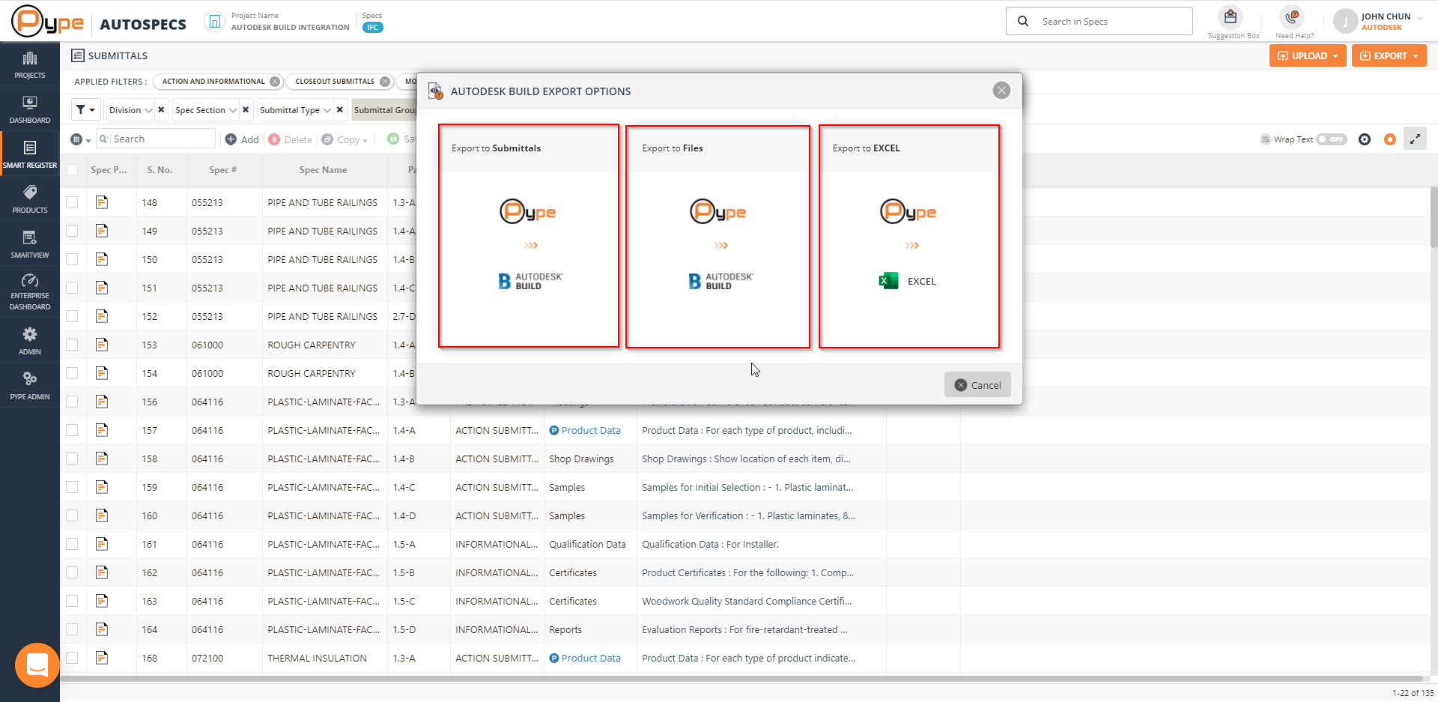This screenshot has height=702, width=1438.
Task: Choose the Export to Submittals card
Action: [x=529, y=236]
